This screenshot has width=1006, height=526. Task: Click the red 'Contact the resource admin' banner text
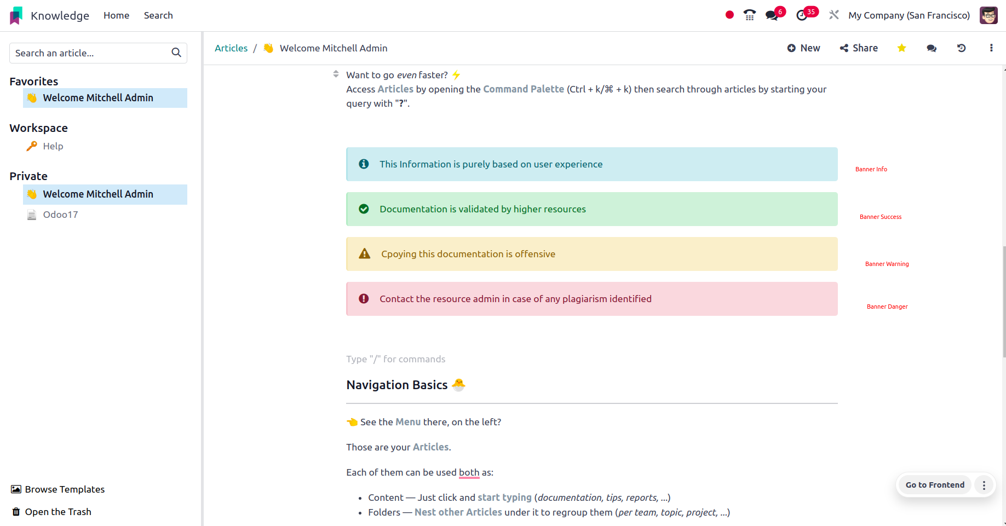pos(515,299)
